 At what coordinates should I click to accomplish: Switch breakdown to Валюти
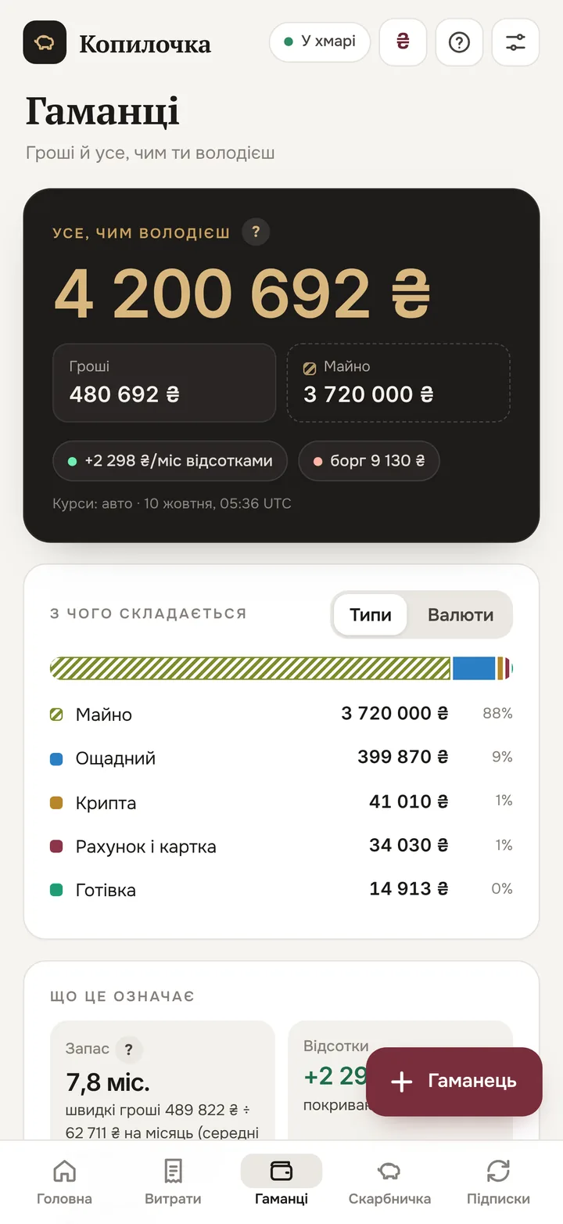click(x=461, y=614)
